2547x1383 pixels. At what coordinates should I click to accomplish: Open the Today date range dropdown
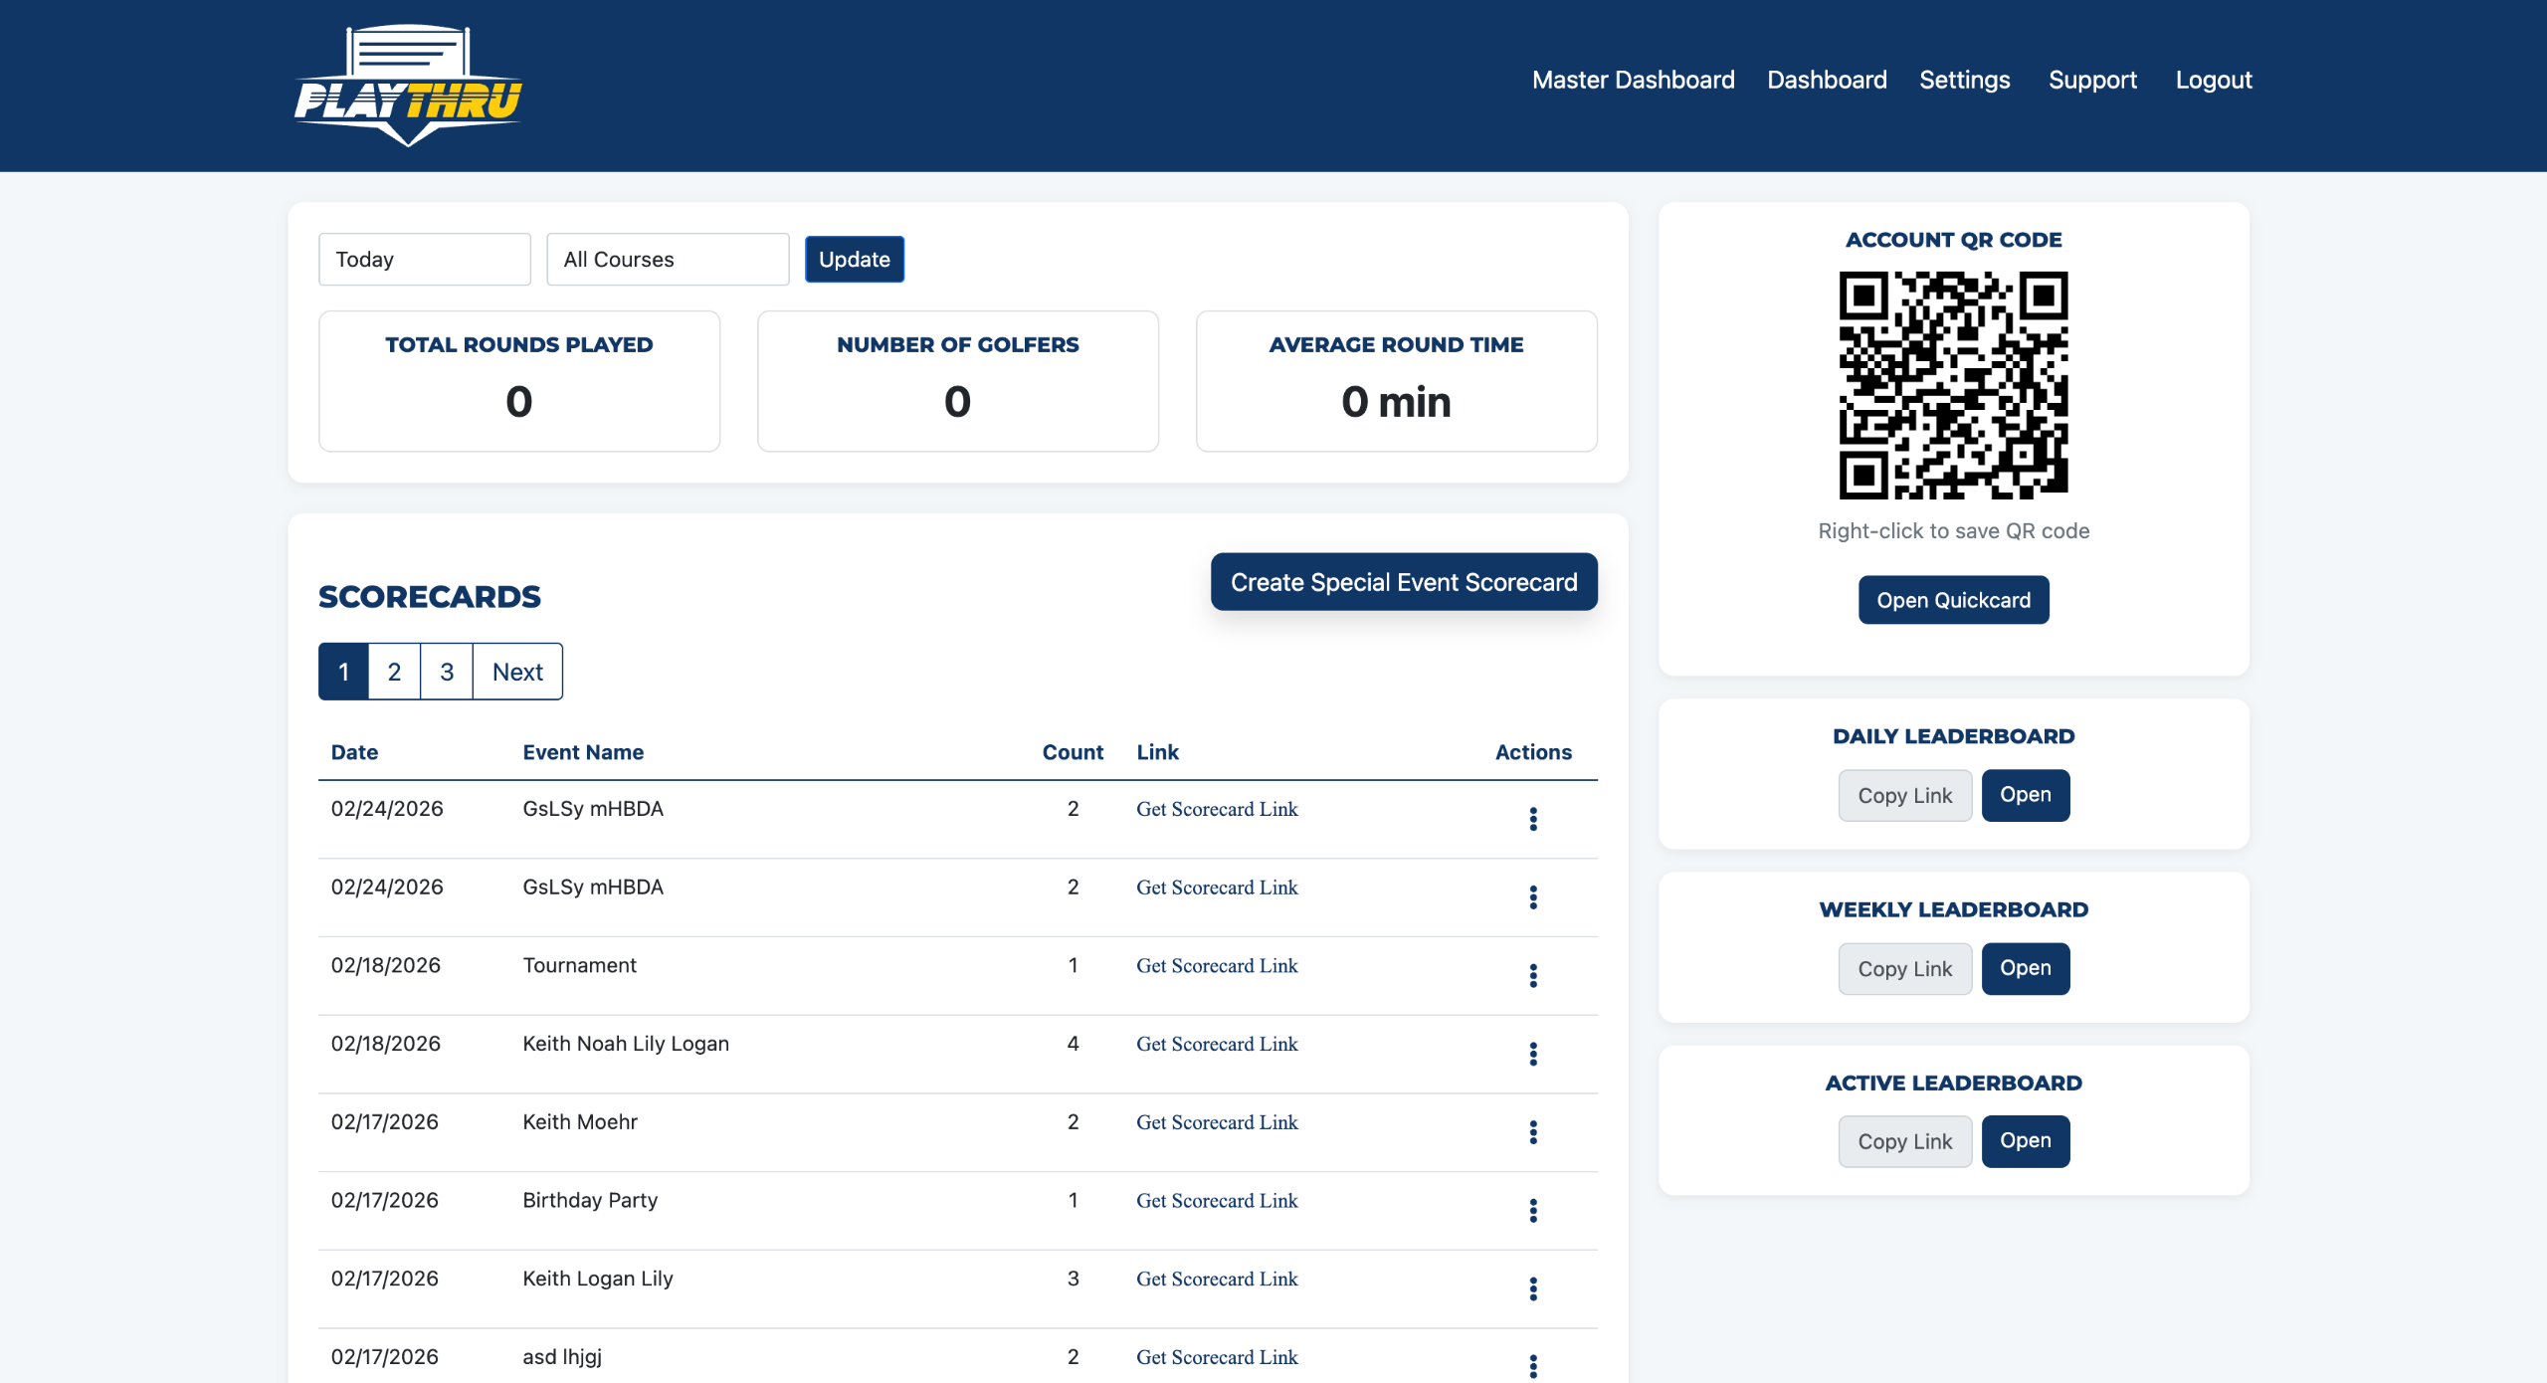pos(425,260)
